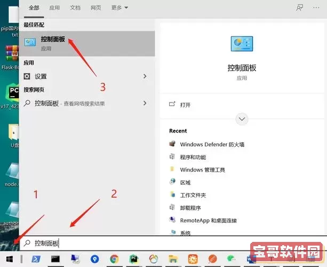Screen dimensions: 327x267
Task: Click the RemoteApp connection icon
Action: [172, 219]
